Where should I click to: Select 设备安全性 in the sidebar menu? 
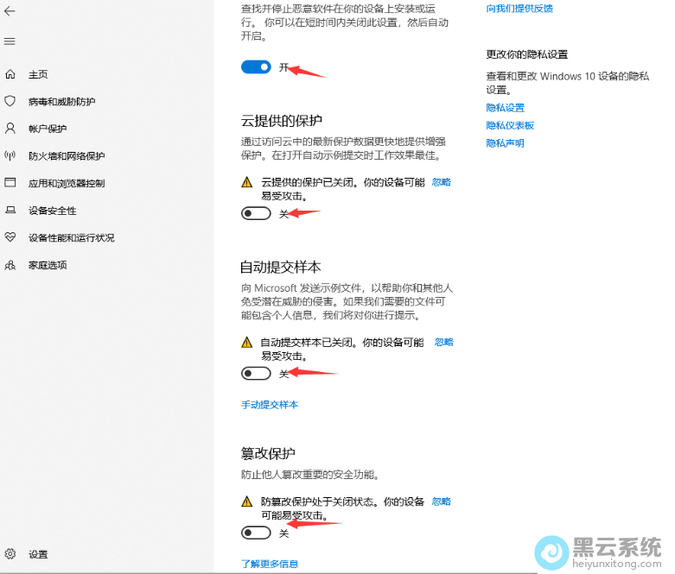52,211
